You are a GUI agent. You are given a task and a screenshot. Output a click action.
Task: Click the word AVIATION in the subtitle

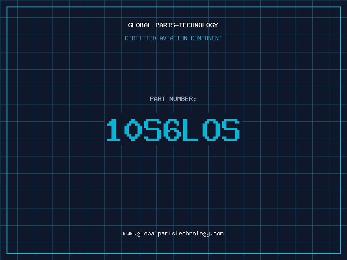coord(173,38)
